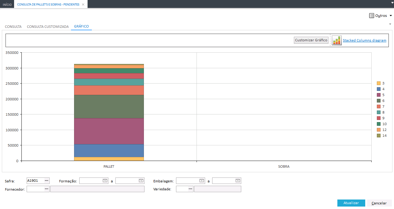Click the Stacked Columns chart icon

click(x=337, y=40)
